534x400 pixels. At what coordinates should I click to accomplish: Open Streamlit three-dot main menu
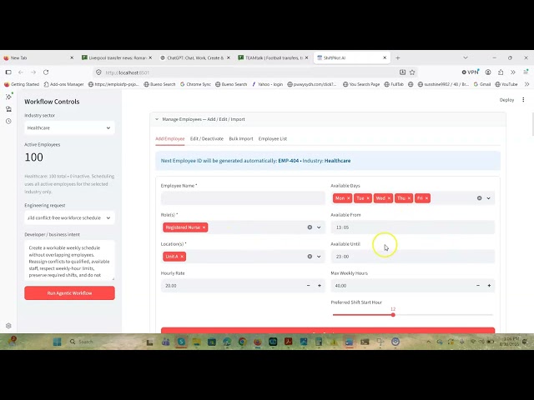coord(523,100)
